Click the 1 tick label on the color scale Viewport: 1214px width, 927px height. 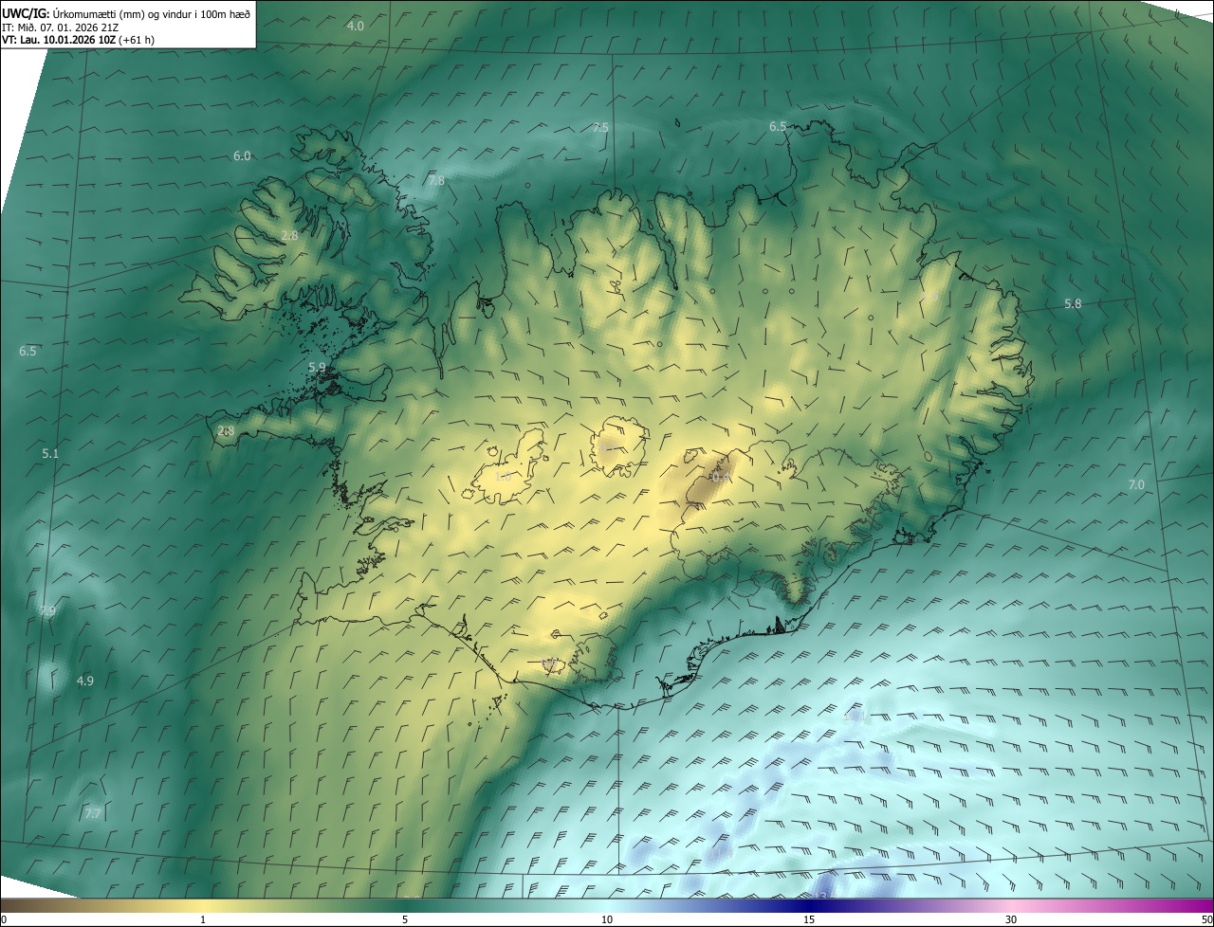(203, 920)
